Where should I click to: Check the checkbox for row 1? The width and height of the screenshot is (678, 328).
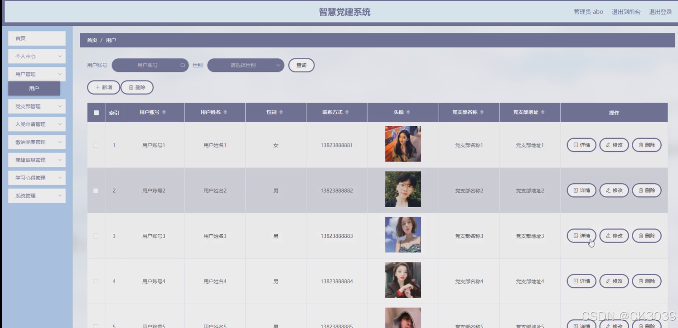(x=96, y=145)
